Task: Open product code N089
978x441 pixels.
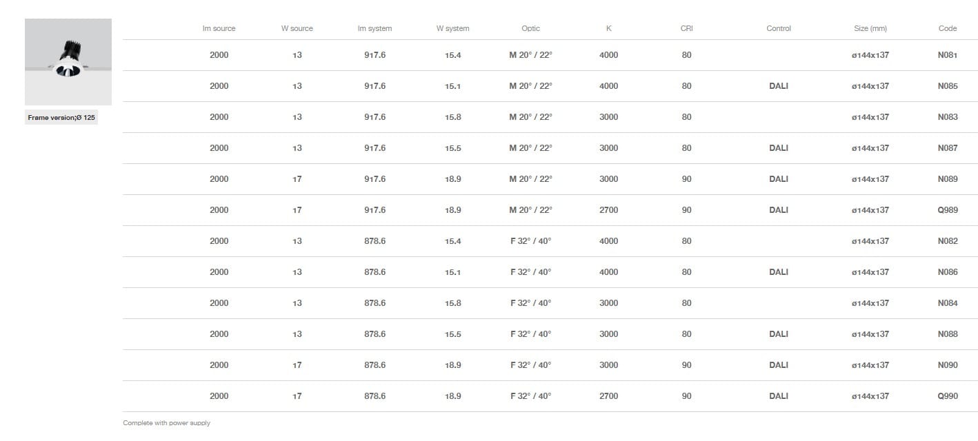Action: click(x=947, y=179)
